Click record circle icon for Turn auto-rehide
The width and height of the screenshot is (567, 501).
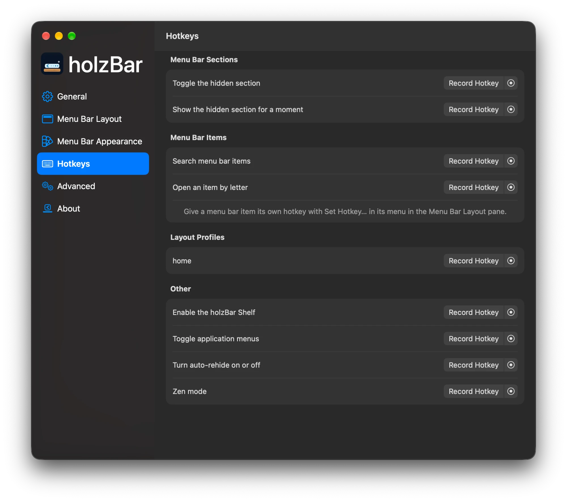tap(511, 365)
